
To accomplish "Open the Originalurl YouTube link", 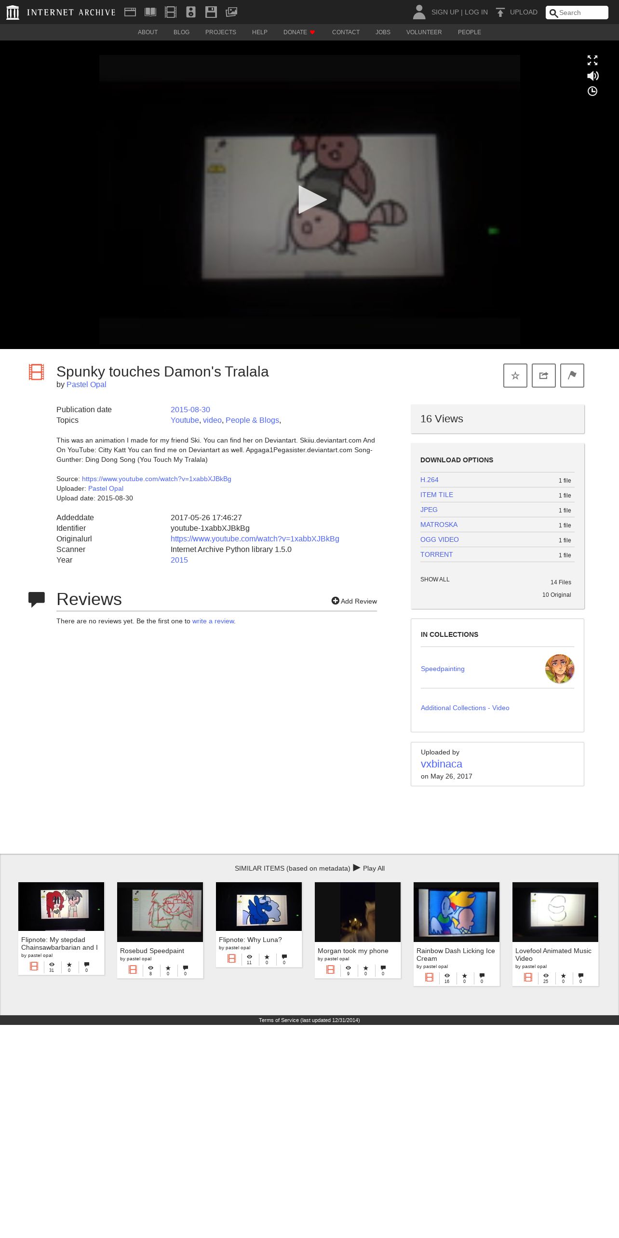I will [255, 538].
